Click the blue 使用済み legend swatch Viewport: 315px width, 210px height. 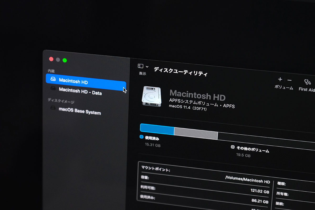(141, 137)
